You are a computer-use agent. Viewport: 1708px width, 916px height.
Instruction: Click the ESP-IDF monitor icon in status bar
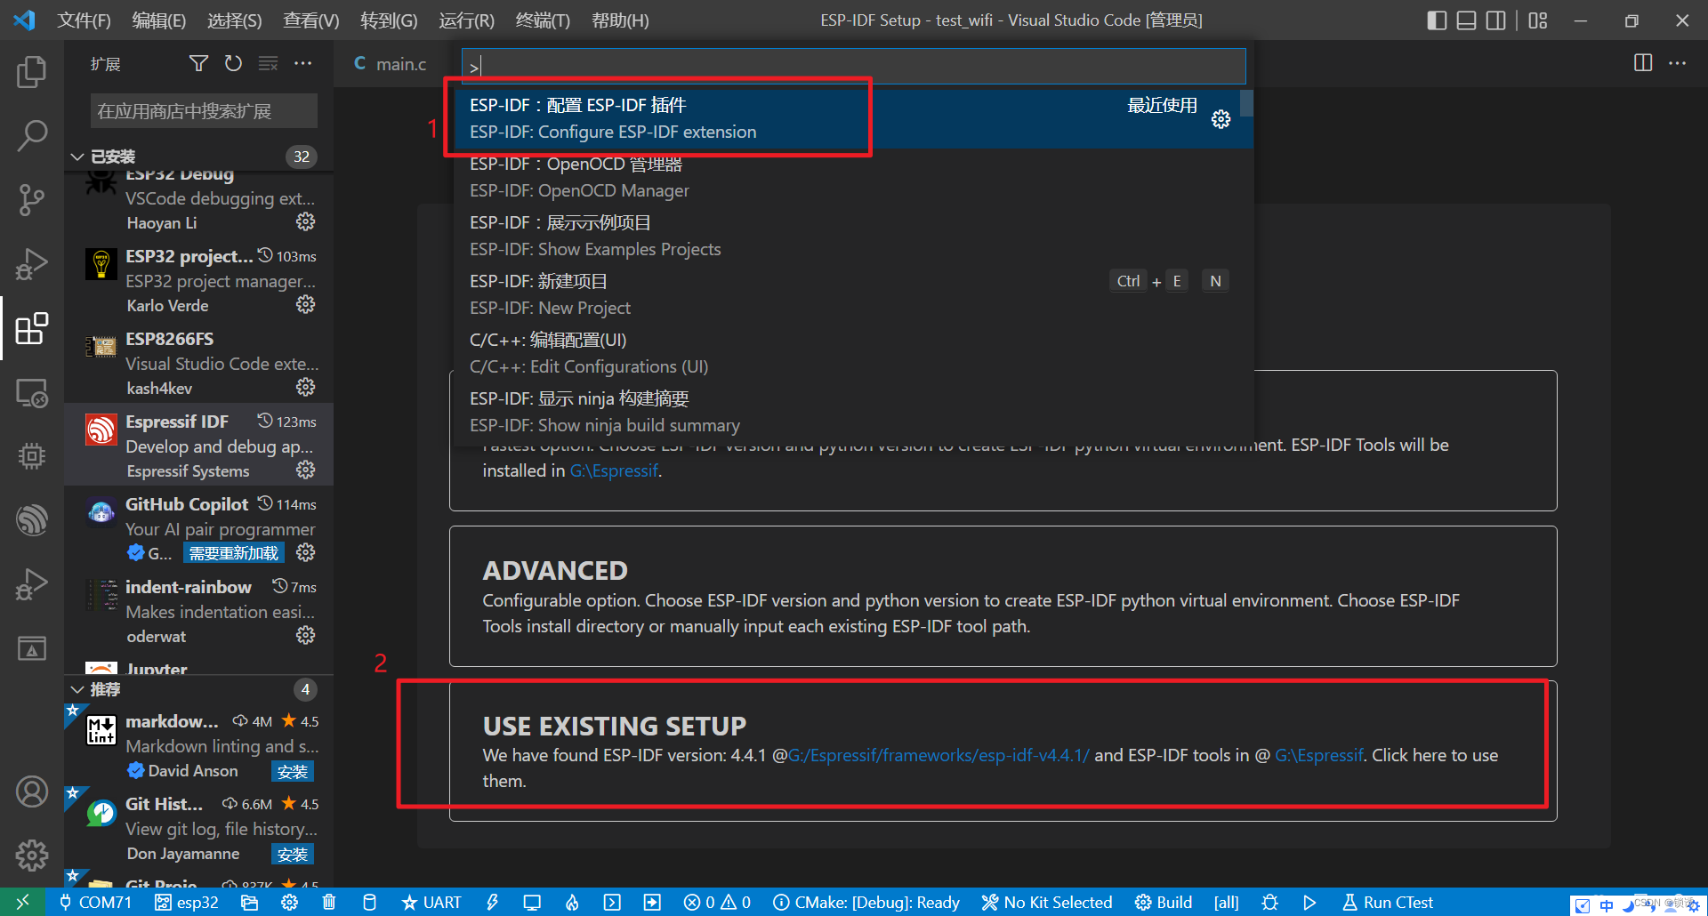click(x=532, y=903)
